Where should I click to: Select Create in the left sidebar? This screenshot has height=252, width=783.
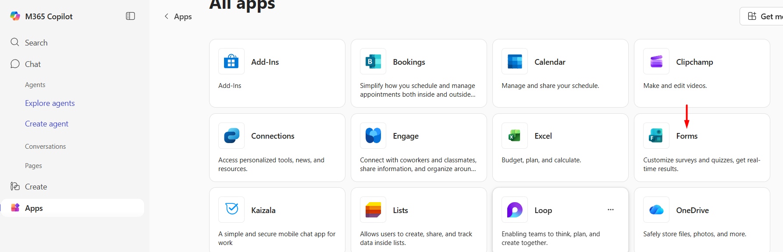pyautogui.click(x=36, y=186)
